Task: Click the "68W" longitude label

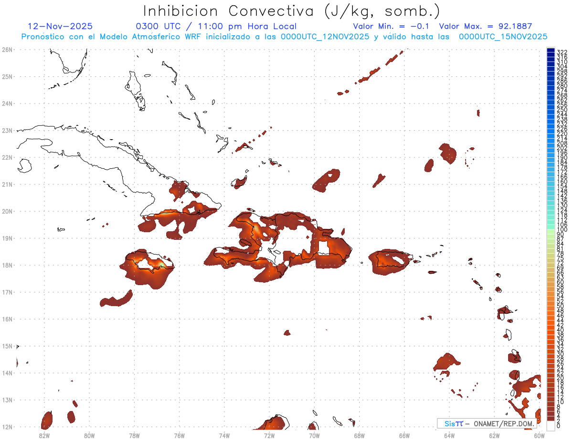Action: click(x=360, y=435)
